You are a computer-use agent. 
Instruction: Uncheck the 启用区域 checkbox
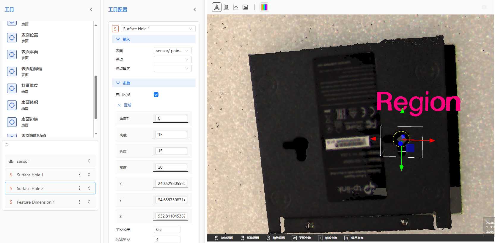click(x=156, y=95)
